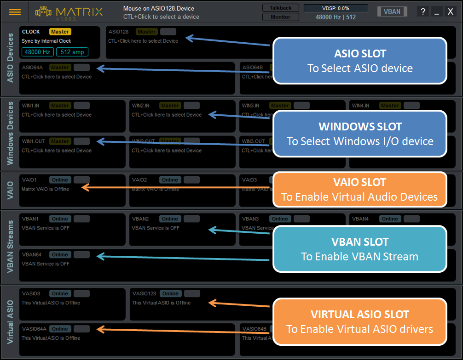
Task: Select device in the WIN1.IN slot
Action: coord(57,115)
